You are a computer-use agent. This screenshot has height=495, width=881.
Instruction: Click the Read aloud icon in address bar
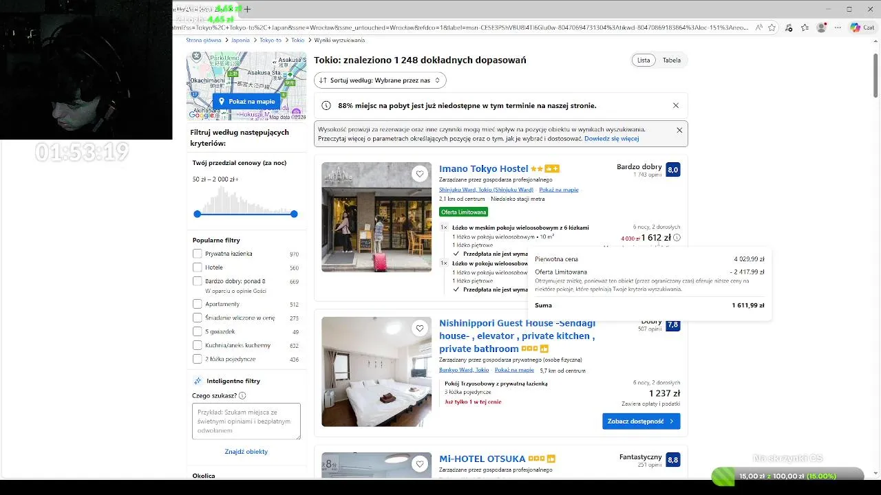pyautogui.click(x=758, y=27)
